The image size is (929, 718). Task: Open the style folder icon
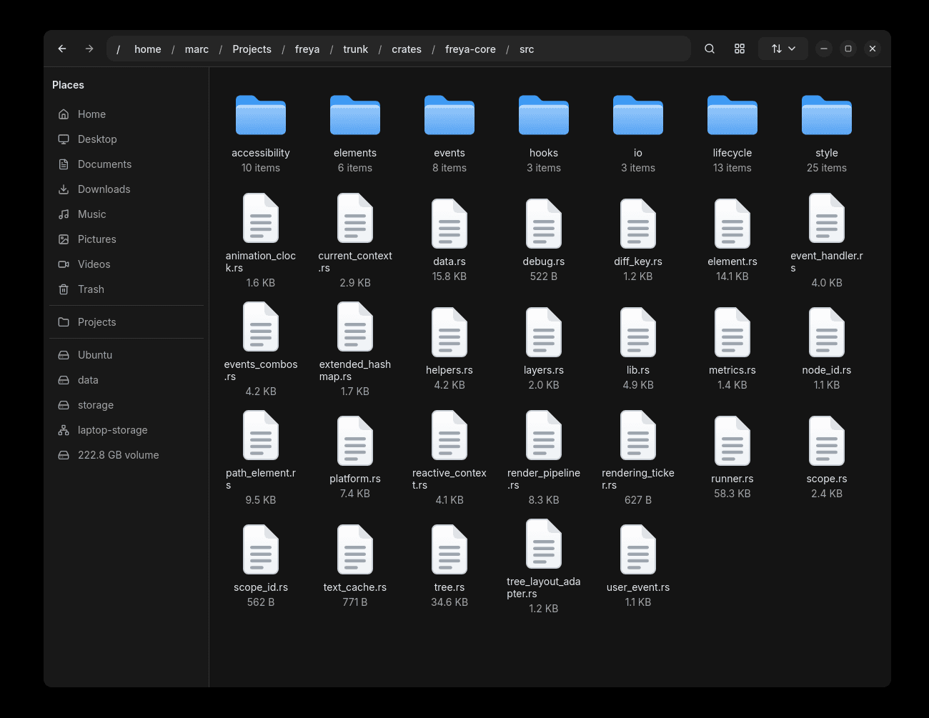point(827,115)
